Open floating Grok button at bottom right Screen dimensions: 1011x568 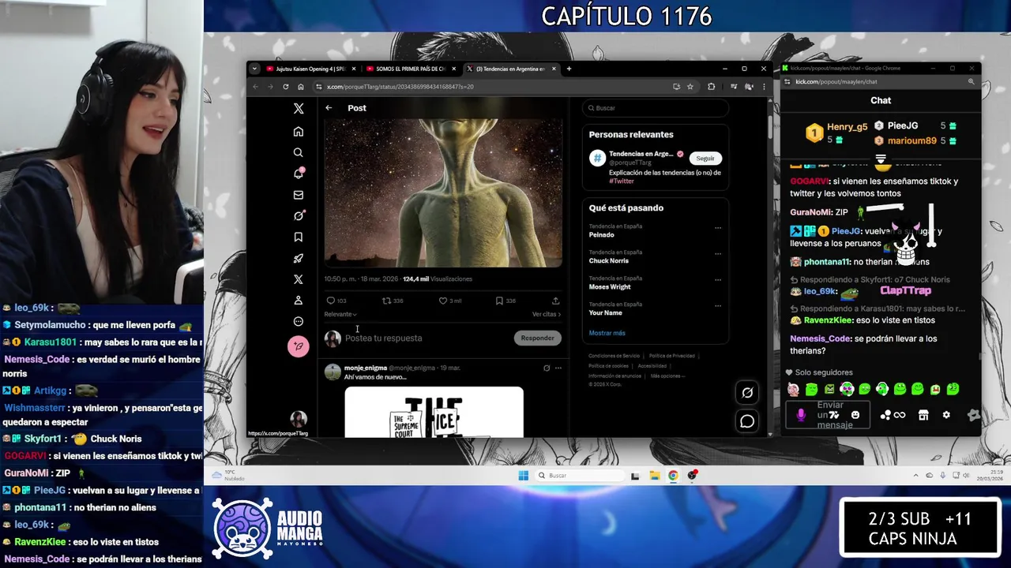[747, 392]
